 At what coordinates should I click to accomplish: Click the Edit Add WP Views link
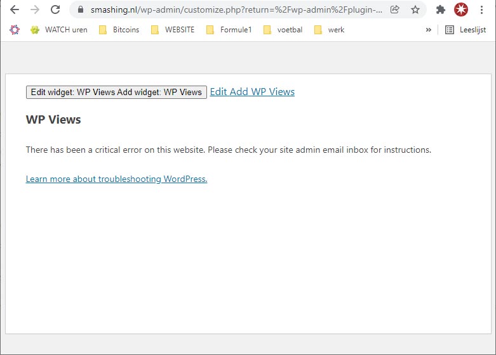[x=252, y=91]
